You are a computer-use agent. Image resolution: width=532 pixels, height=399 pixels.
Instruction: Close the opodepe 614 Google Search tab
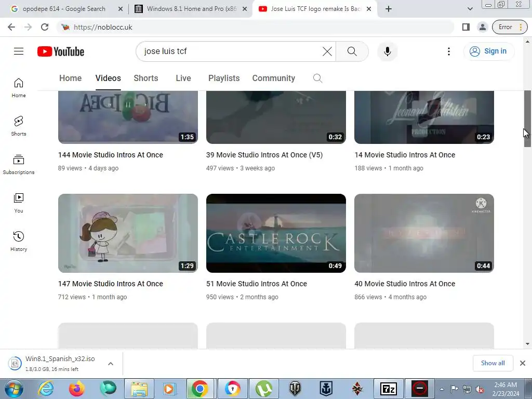pos(121,9)
